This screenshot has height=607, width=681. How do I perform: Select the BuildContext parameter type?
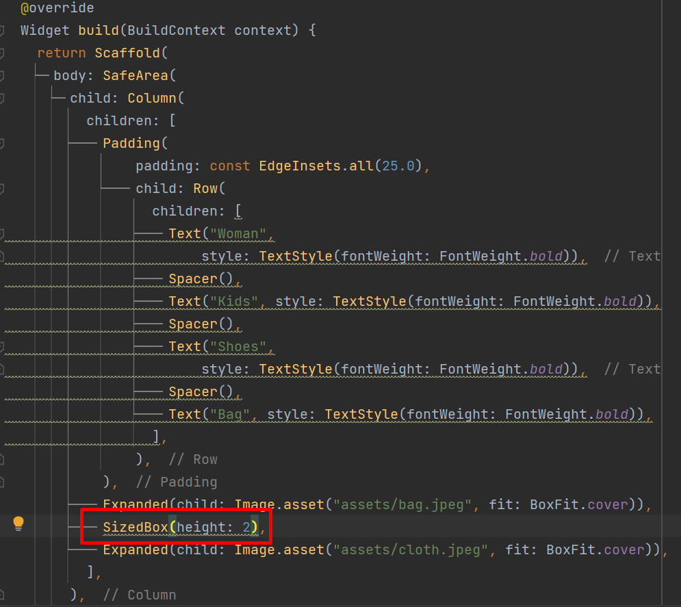pyautogui.click(x=177, y=30)
